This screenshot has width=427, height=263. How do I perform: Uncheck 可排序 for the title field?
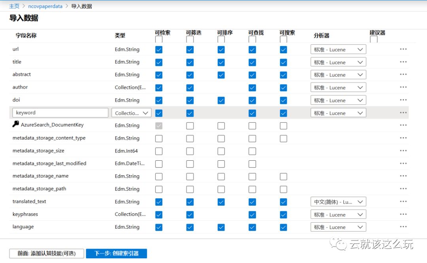pyautogui.click(x=221, y=62)
